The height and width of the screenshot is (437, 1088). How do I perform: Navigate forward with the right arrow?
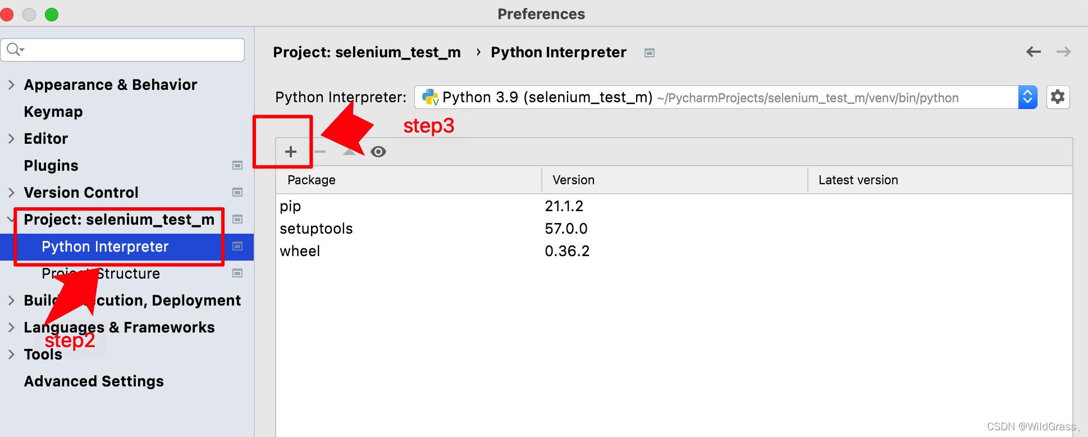click(x=1064, y=52)
